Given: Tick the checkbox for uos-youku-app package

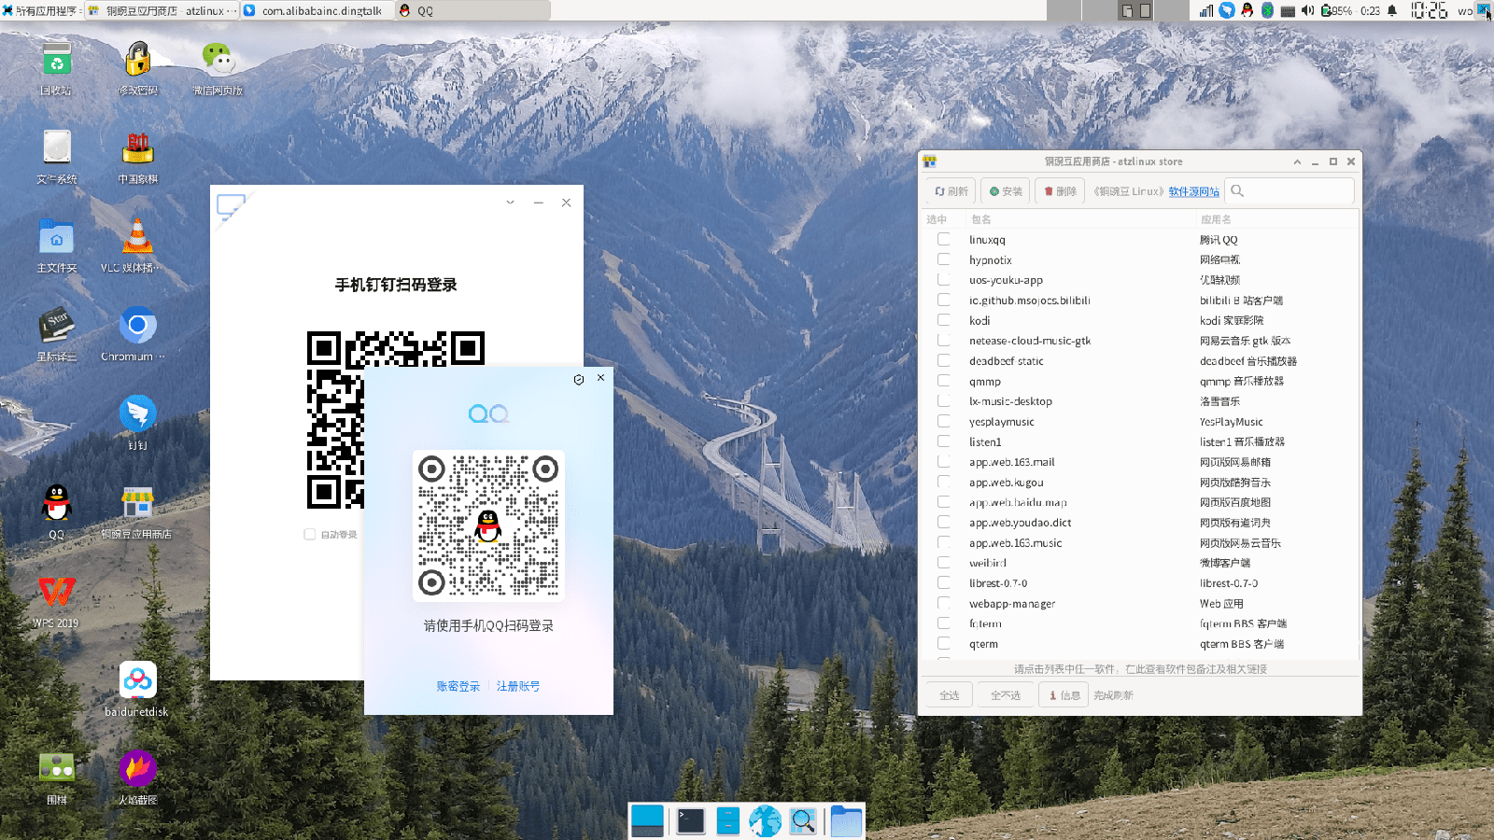Looking at the screenshot, I should (x=944, y=279).
